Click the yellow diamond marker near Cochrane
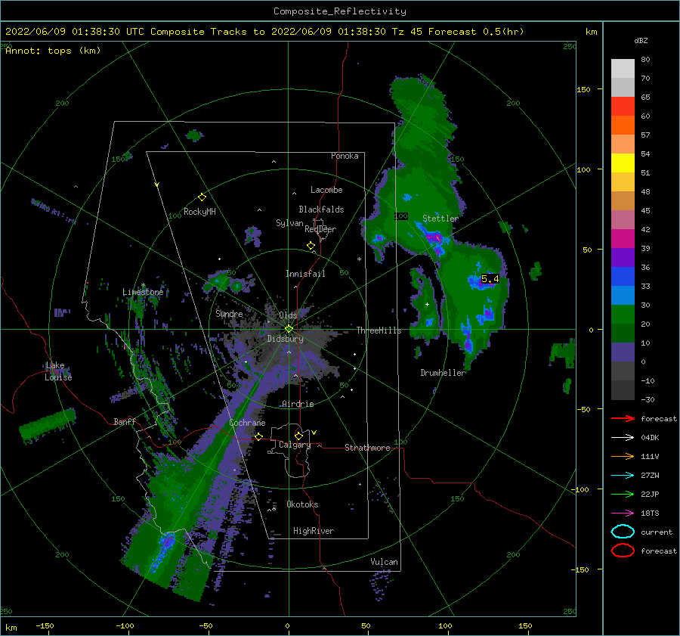Viewport: 680px width, 636px height. [258, 436]
